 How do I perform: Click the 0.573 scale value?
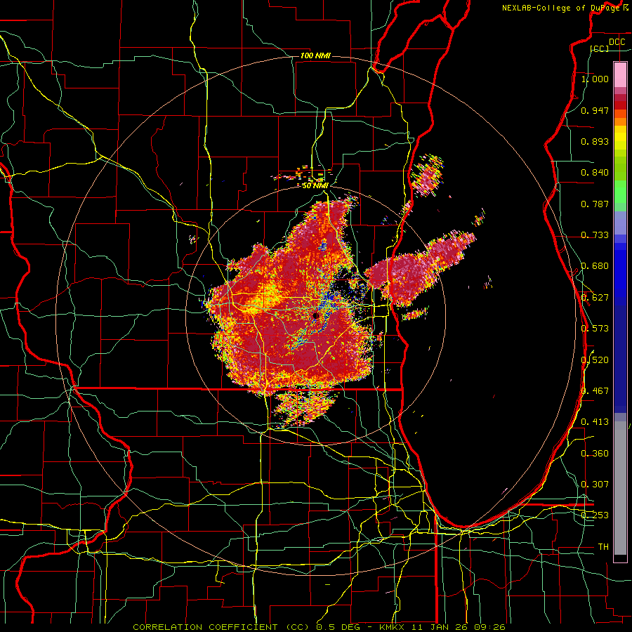595,329
